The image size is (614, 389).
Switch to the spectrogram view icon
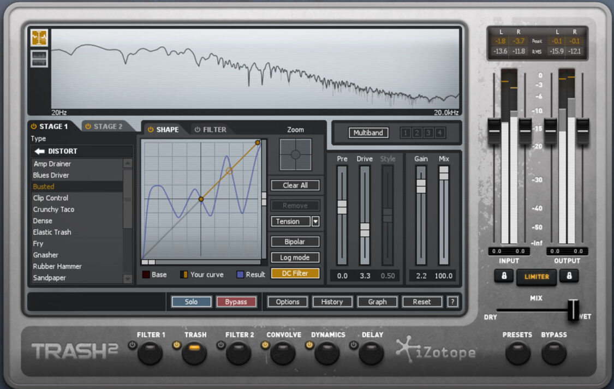pyautogui.click(x=38, y=58)
